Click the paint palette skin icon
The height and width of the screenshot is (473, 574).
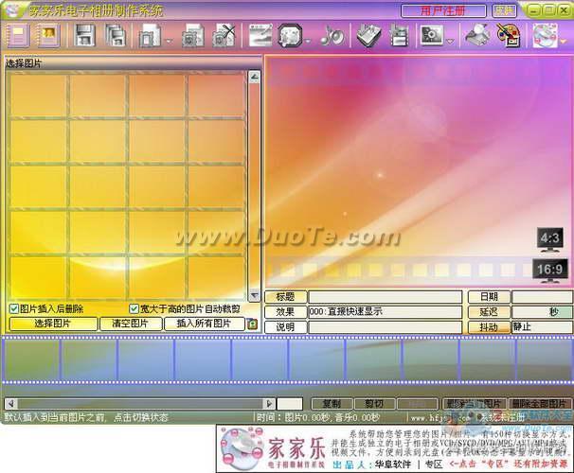coord(509,35)
